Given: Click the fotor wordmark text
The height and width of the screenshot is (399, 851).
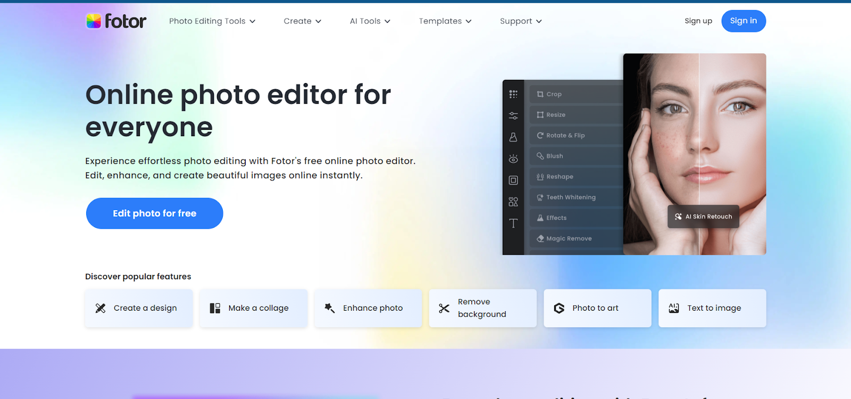Looking at the screenshot, I should [126, 21].
